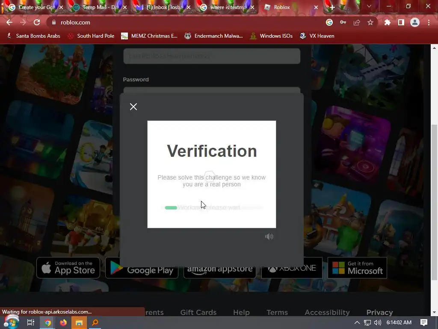Viewport: 438px width, 329px height.
Task: Click the Google icon in address bar
Action: pyautogui.click(x=329, y=22)
